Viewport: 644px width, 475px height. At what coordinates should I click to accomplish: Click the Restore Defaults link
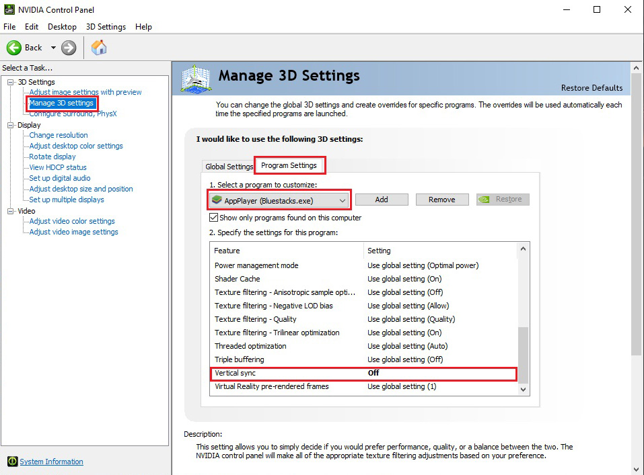(592, 88)
